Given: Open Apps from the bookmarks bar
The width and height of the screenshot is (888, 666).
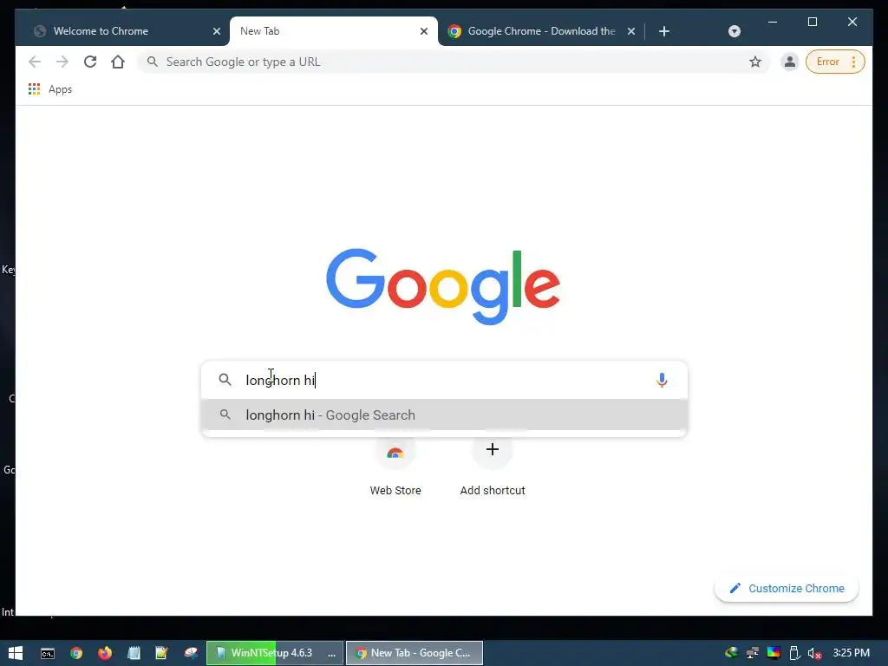Looking at the screenshot, I should (x=50, y=89).
